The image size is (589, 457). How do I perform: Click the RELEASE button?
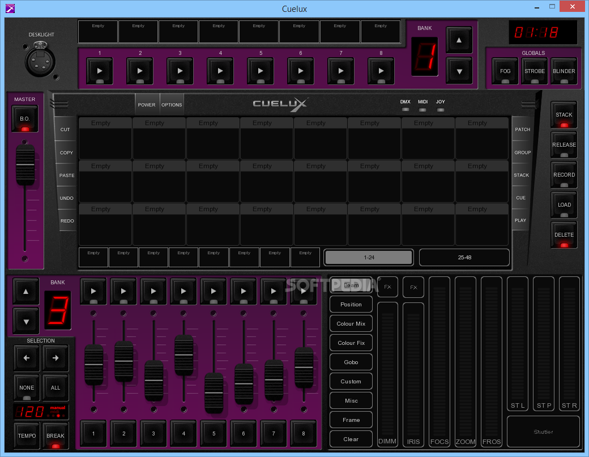click(x=564, y=144)
